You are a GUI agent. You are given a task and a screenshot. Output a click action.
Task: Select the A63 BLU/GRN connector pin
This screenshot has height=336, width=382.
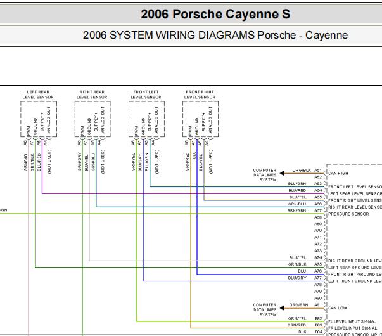point(318,184)
